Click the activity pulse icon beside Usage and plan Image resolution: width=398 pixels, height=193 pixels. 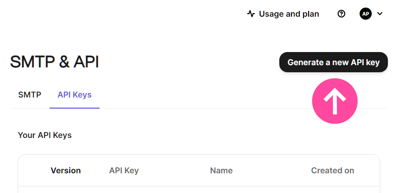251,14
